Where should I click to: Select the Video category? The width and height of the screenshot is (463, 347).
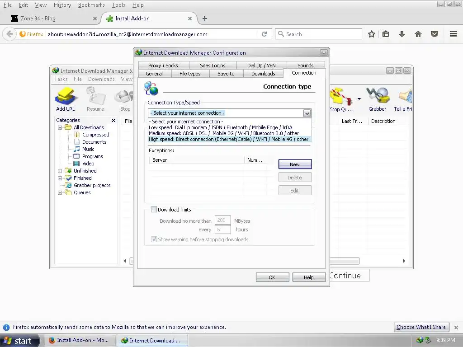click(x=88, y=164)
